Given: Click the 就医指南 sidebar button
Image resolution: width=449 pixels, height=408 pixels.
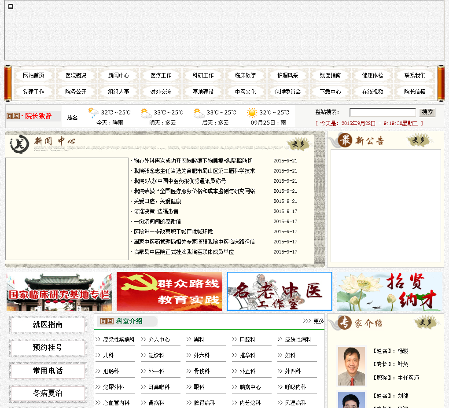Looking at the screenshot, I should click(48, 325).
